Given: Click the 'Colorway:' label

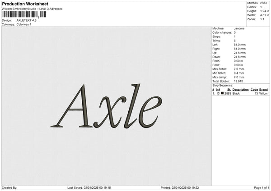Looking at the screenshot, I should pyautogui.click(x=8, y=24).
